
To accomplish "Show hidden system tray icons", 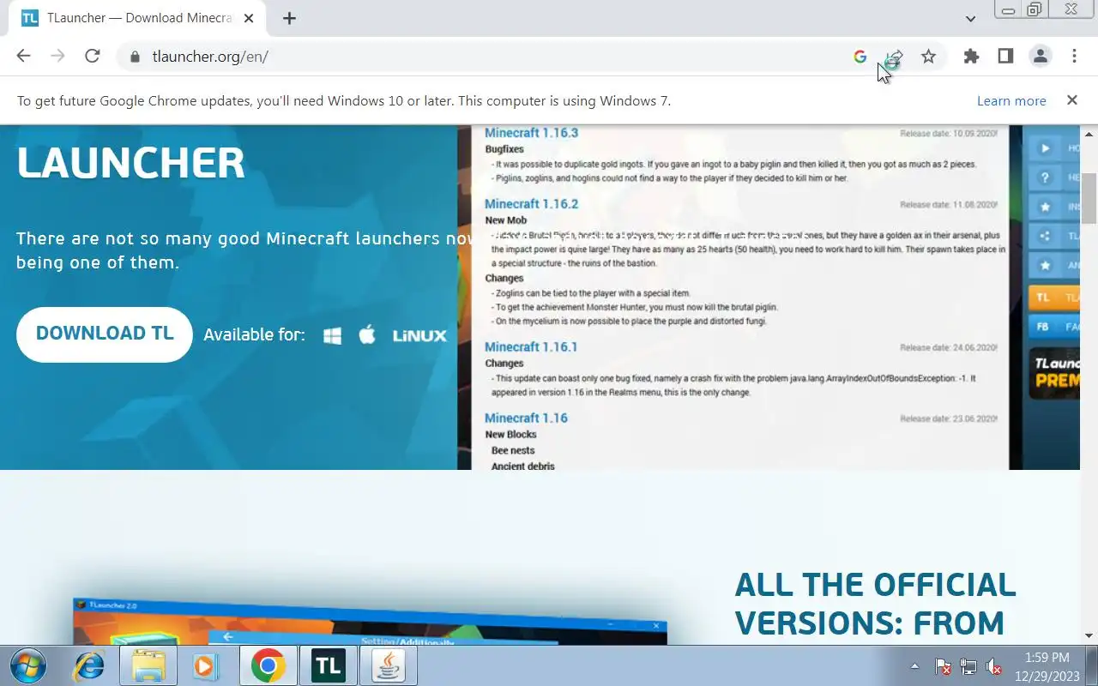I will (914, 666).
